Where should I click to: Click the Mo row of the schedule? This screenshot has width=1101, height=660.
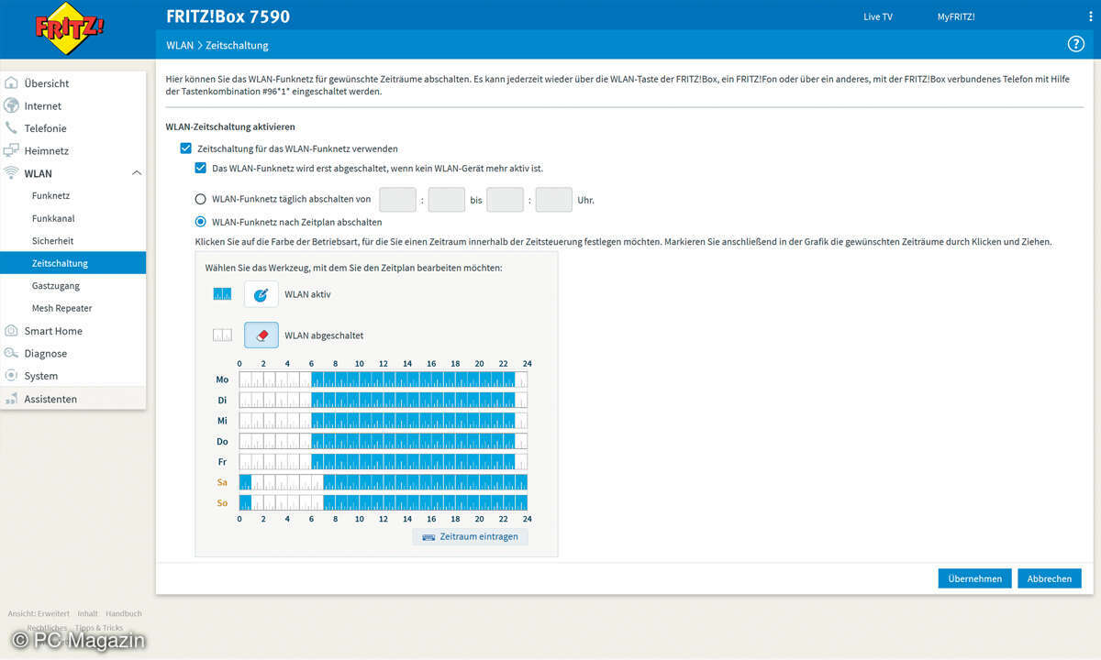click(x=384, y=379)
